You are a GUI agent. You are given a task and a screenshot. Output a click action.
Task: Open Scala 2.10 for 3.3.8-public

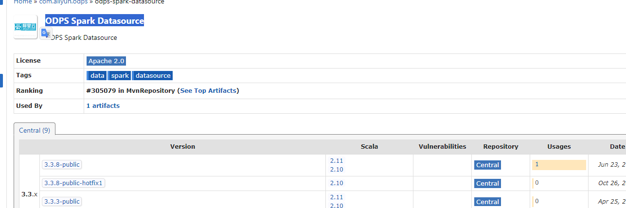click(337, 170)
